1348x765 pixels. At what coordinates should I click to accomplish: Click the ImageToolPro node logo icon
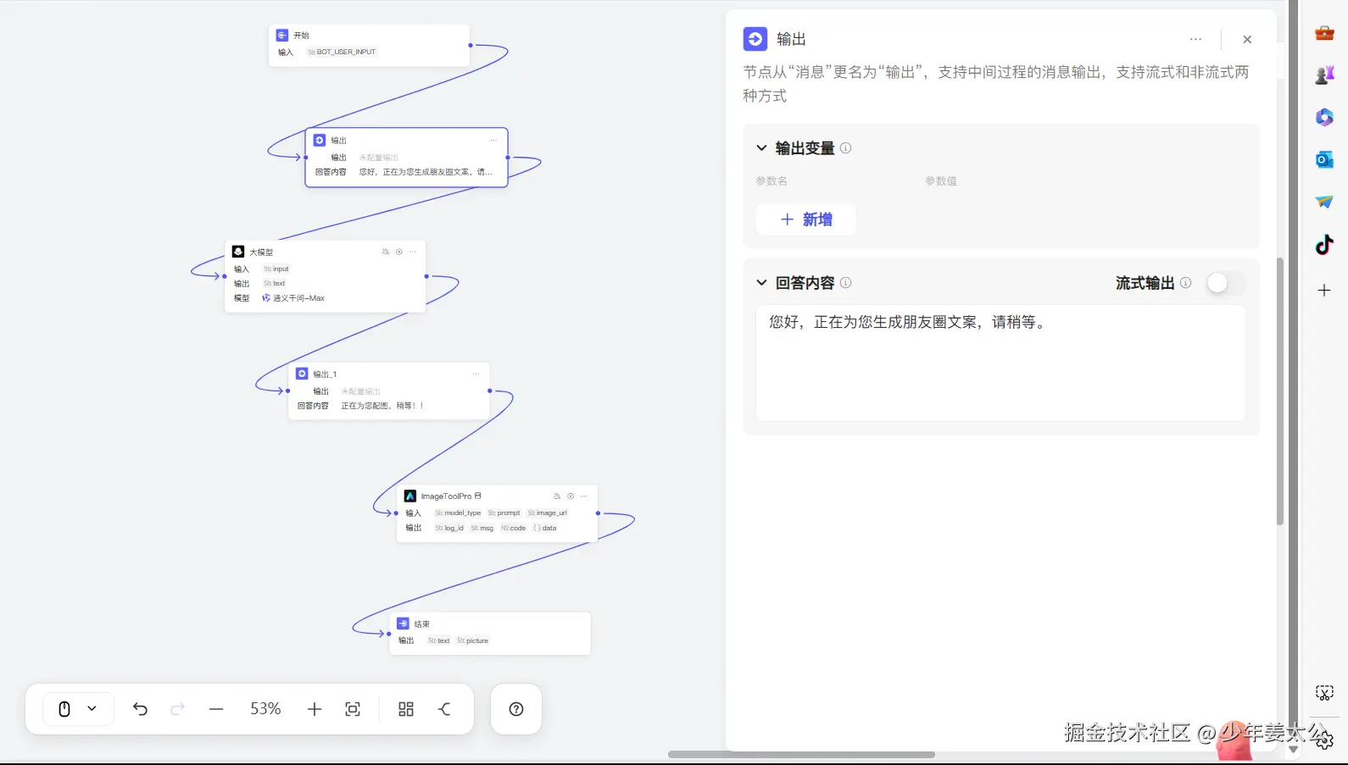tap(410, 496)
